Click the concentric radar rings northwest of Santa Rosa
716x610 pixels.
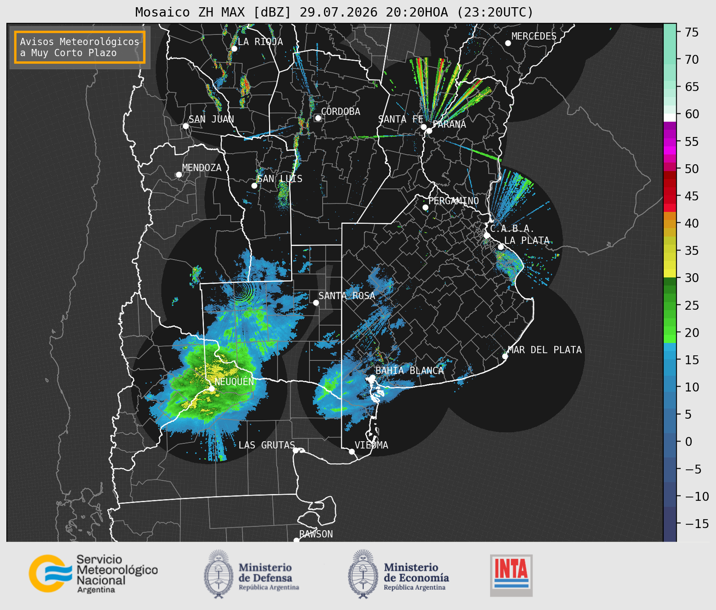243,292
